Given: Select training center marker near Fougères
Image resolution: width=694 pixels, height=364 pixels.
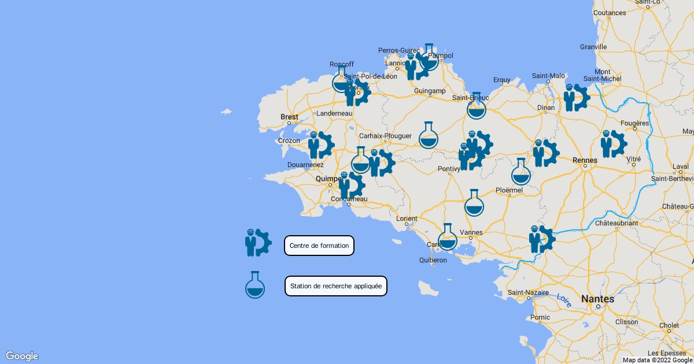Looking at the screenshot, I should click(x=613, y=144).
